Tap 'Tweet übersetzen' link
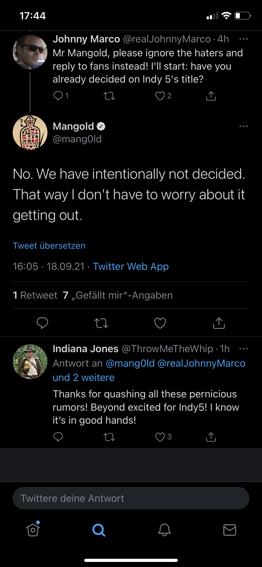Viewport: 262px width, 567px height. [x=49, y=246]
